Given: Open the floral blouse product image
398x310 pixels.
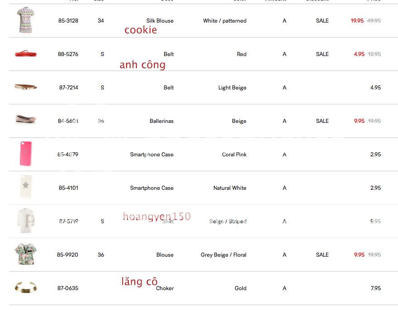Looking at the screenshot, I should [x=26, y=254].
